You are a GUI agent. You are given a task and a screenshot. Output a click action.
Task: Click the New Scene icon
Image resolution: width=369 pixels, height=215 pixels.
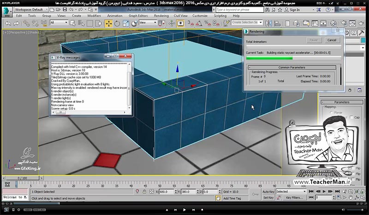pos(52,10)
